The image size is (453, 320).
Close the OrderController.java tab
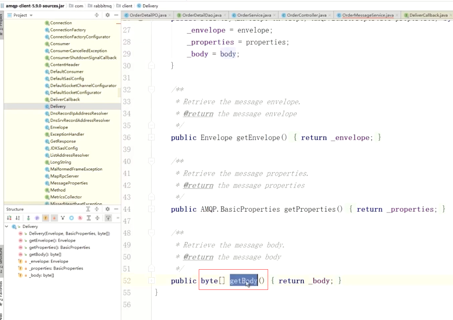(x=329, y=15)
